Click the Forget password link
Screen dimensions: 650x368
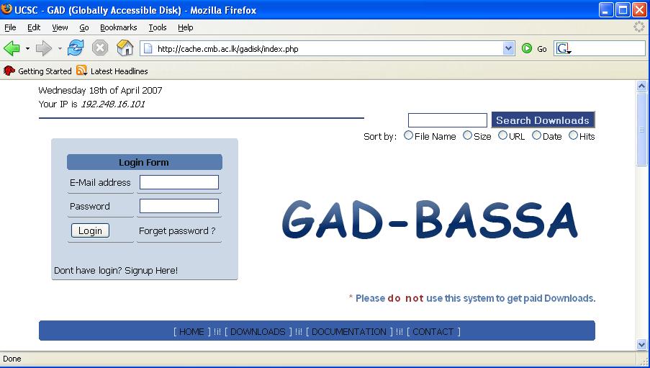click(x=177, y=231)
